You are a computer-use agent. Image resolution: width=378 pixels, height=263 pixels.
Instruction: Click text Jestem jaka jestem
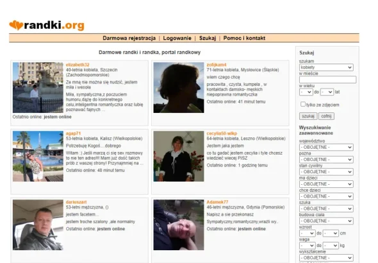pyautogui.click(x=225, y=146)
